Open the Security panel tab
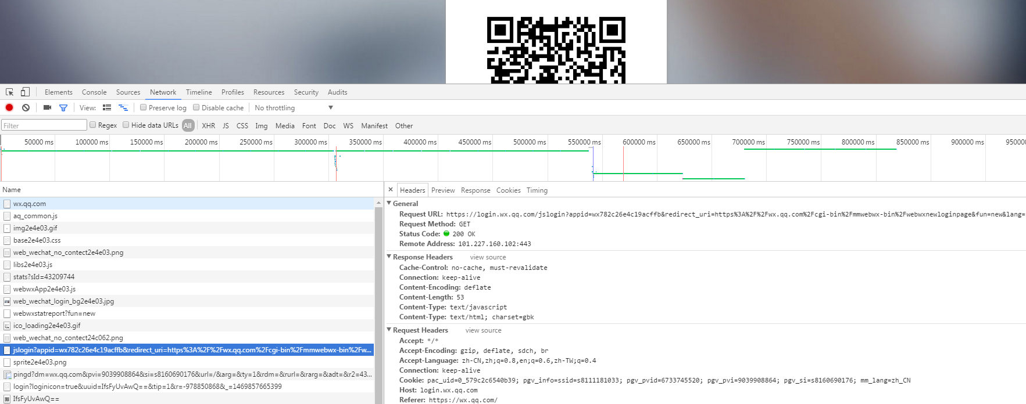 pos(306,92)
